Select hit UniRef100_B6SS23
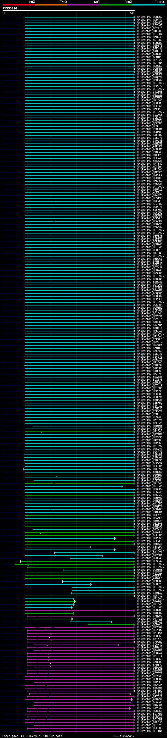This screenshot has height=738, width=167. tap(150, 161)
